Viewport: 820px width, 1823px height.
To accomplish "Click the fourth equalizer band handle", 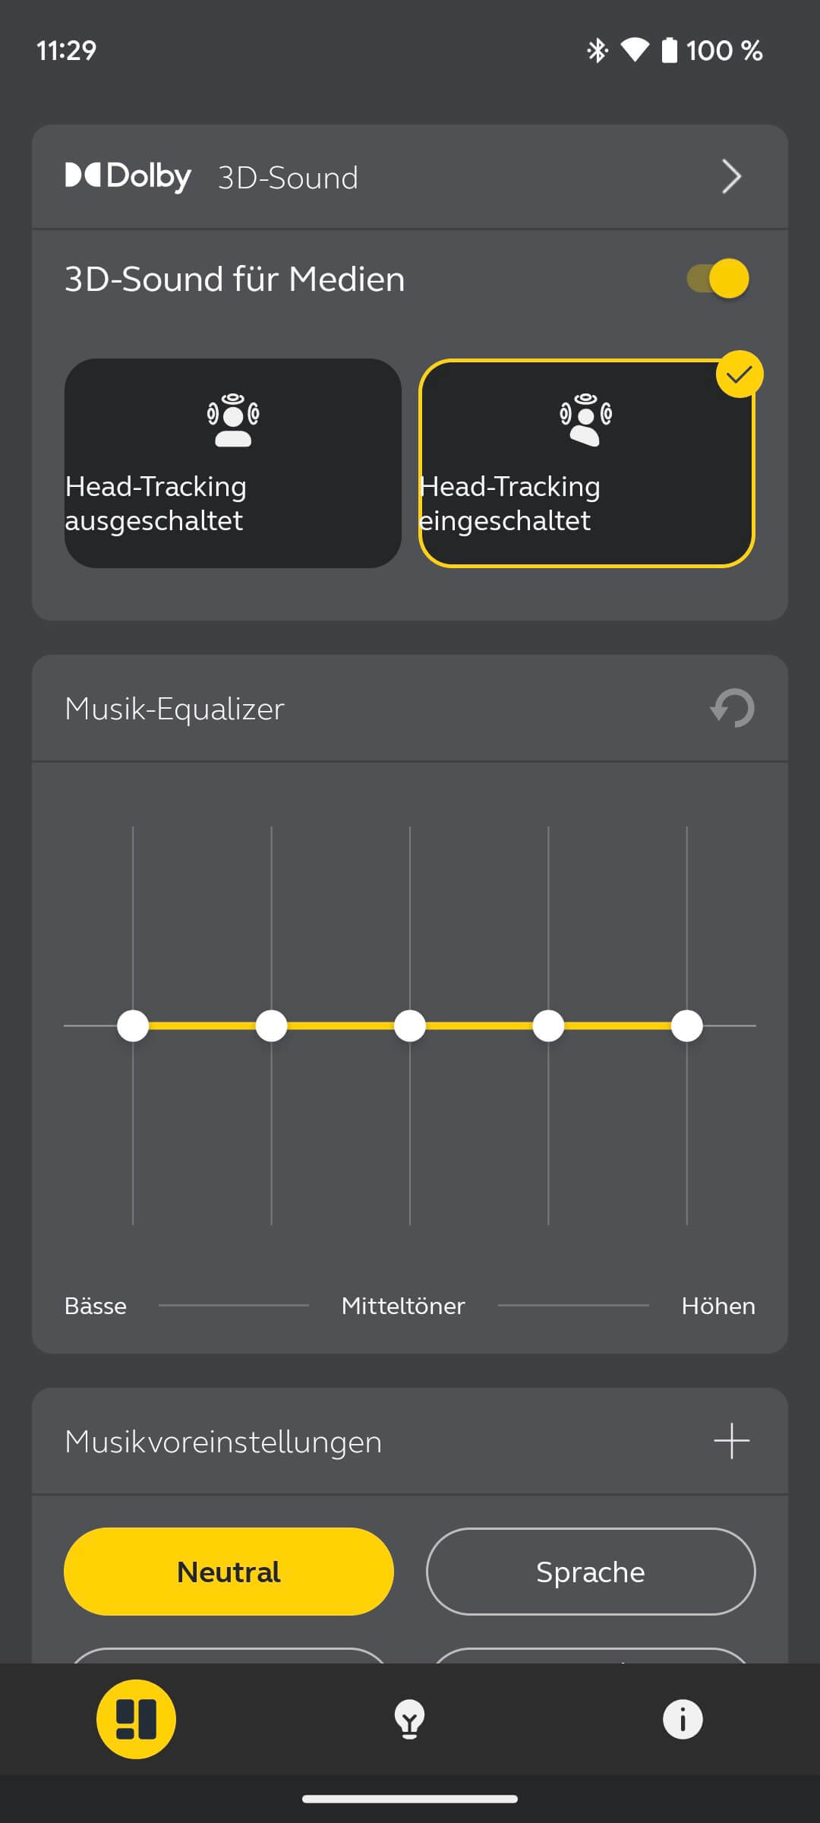I will tap(548, 1025).
